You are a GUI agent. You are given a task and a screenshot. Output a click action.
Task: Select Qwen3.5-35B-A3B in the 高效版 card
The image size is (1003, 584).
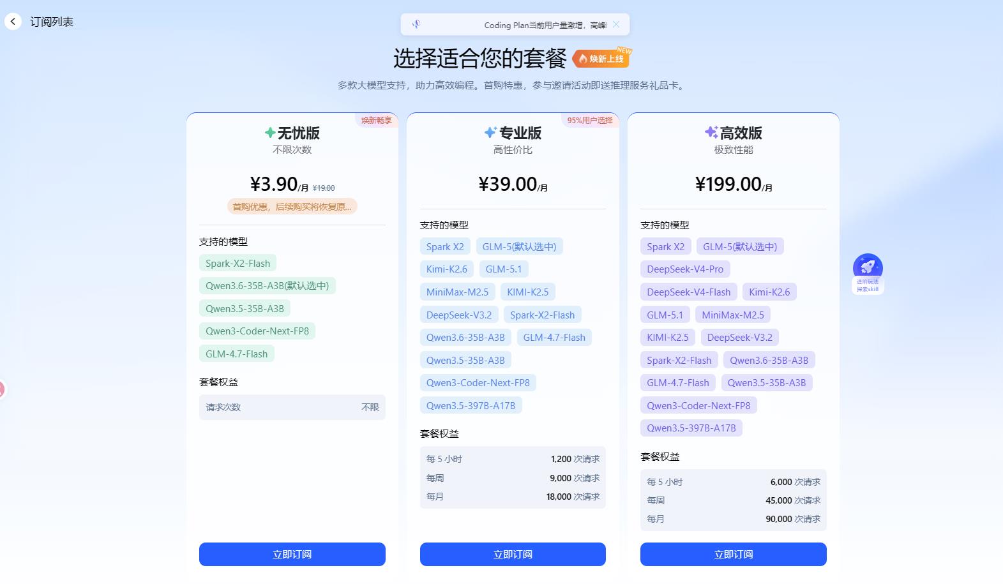pyautogui.click(x=767, y=382)
